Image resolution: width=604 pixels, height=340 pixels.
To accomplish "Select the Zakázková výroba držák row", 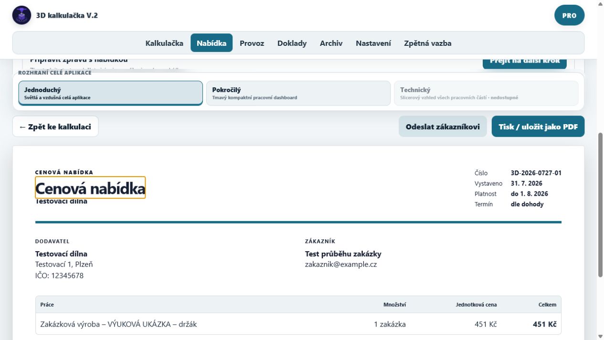I will (298, 324).
